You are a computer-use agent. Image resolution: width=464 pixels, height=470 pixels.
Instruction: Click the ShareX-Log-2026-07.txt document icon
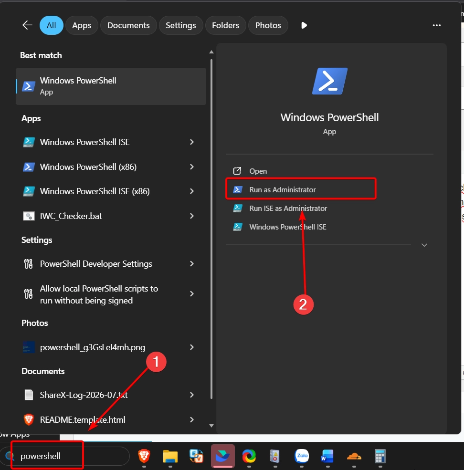[x=29, y=395]
